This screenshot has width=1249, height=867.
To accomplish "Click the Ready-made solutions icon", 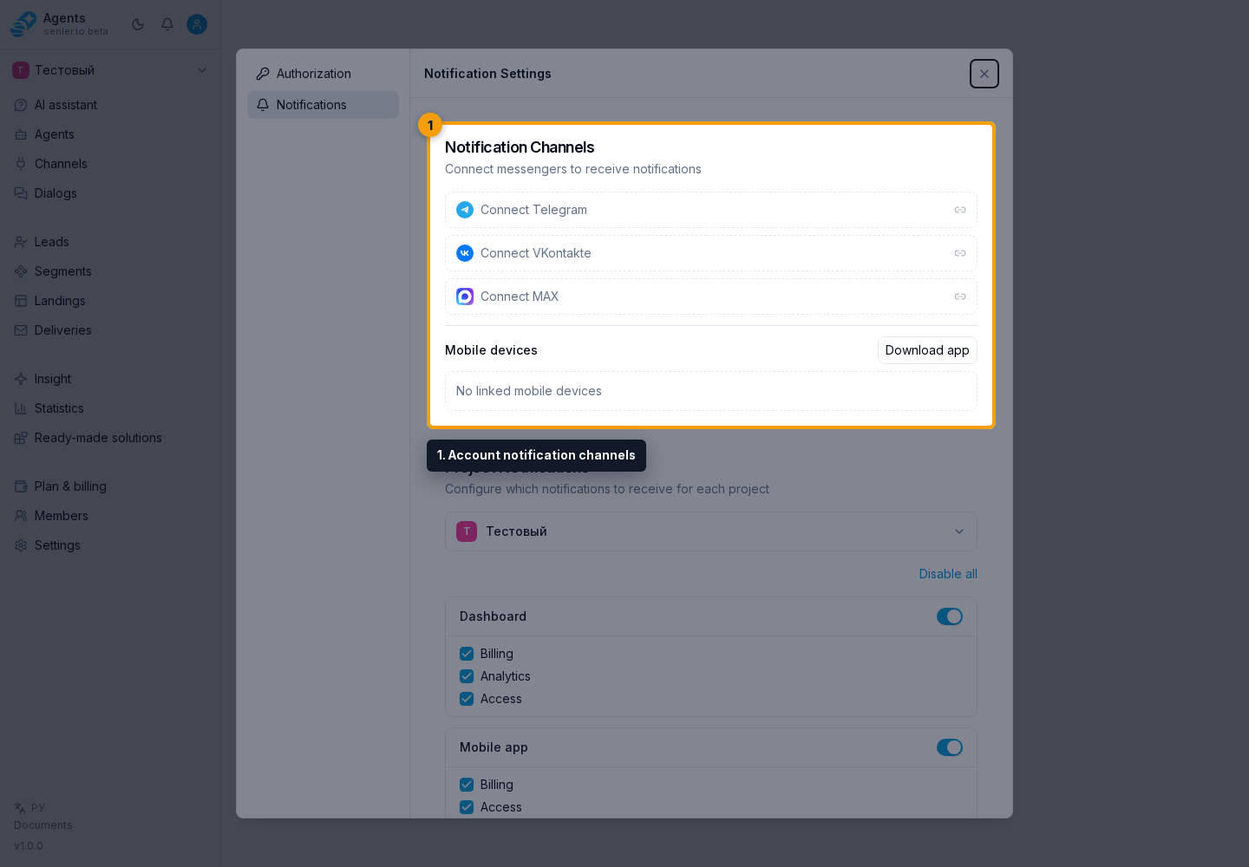I will click(x=21, y=438).
